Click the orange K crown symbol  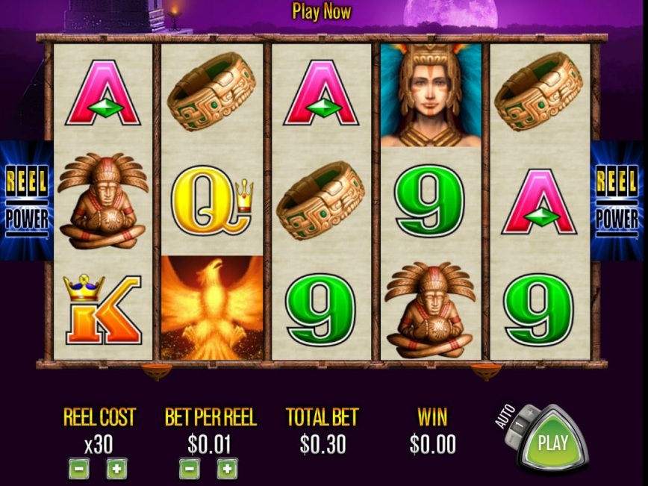(x=102, y=309)
